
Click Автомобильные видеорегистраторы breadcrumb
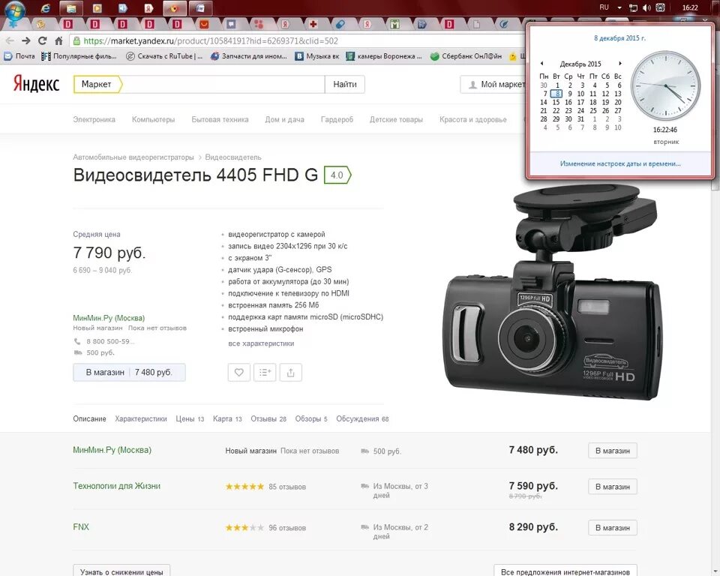(133, 157)
